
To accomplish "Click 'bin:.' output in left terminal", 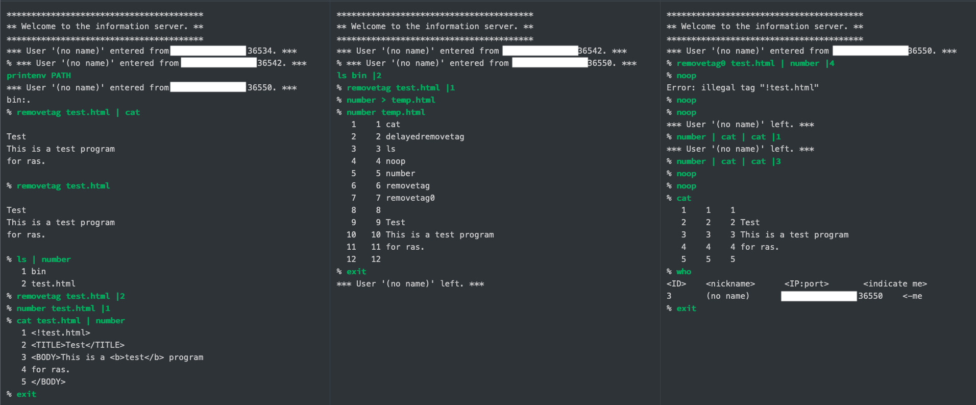I will point(18,100).
